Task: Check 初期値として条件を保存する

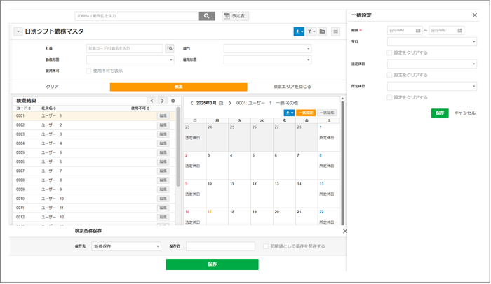Action: (265, 246)
